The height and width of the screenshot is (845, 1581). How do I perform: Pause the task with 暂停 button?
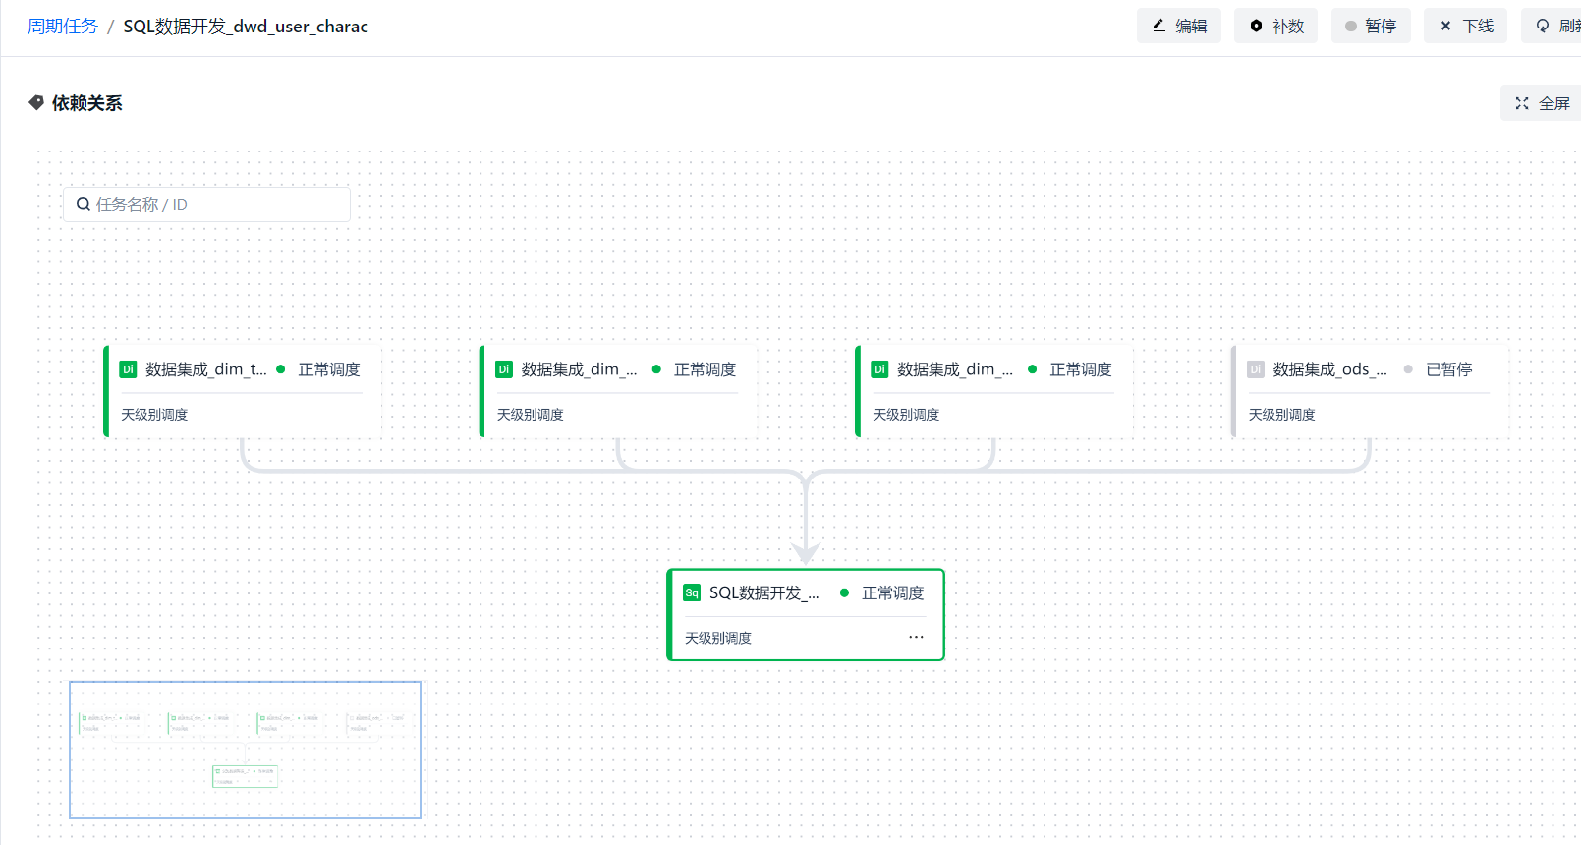pos(1371,26)
